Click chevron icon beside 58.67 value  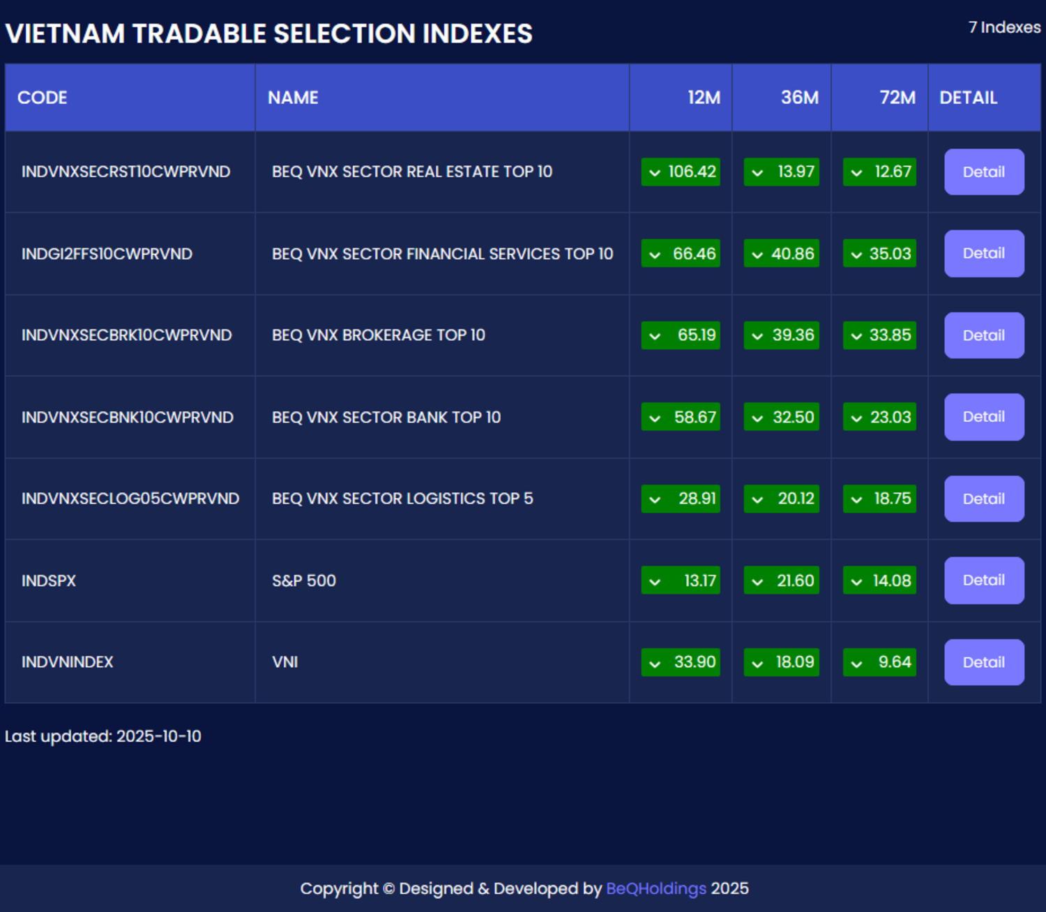(x=655, y=418)
